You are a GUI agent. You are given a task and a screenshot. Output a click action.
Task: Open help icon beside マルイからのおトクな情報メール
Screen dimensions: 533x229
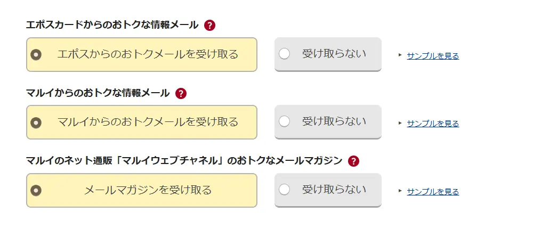(181, 94)
